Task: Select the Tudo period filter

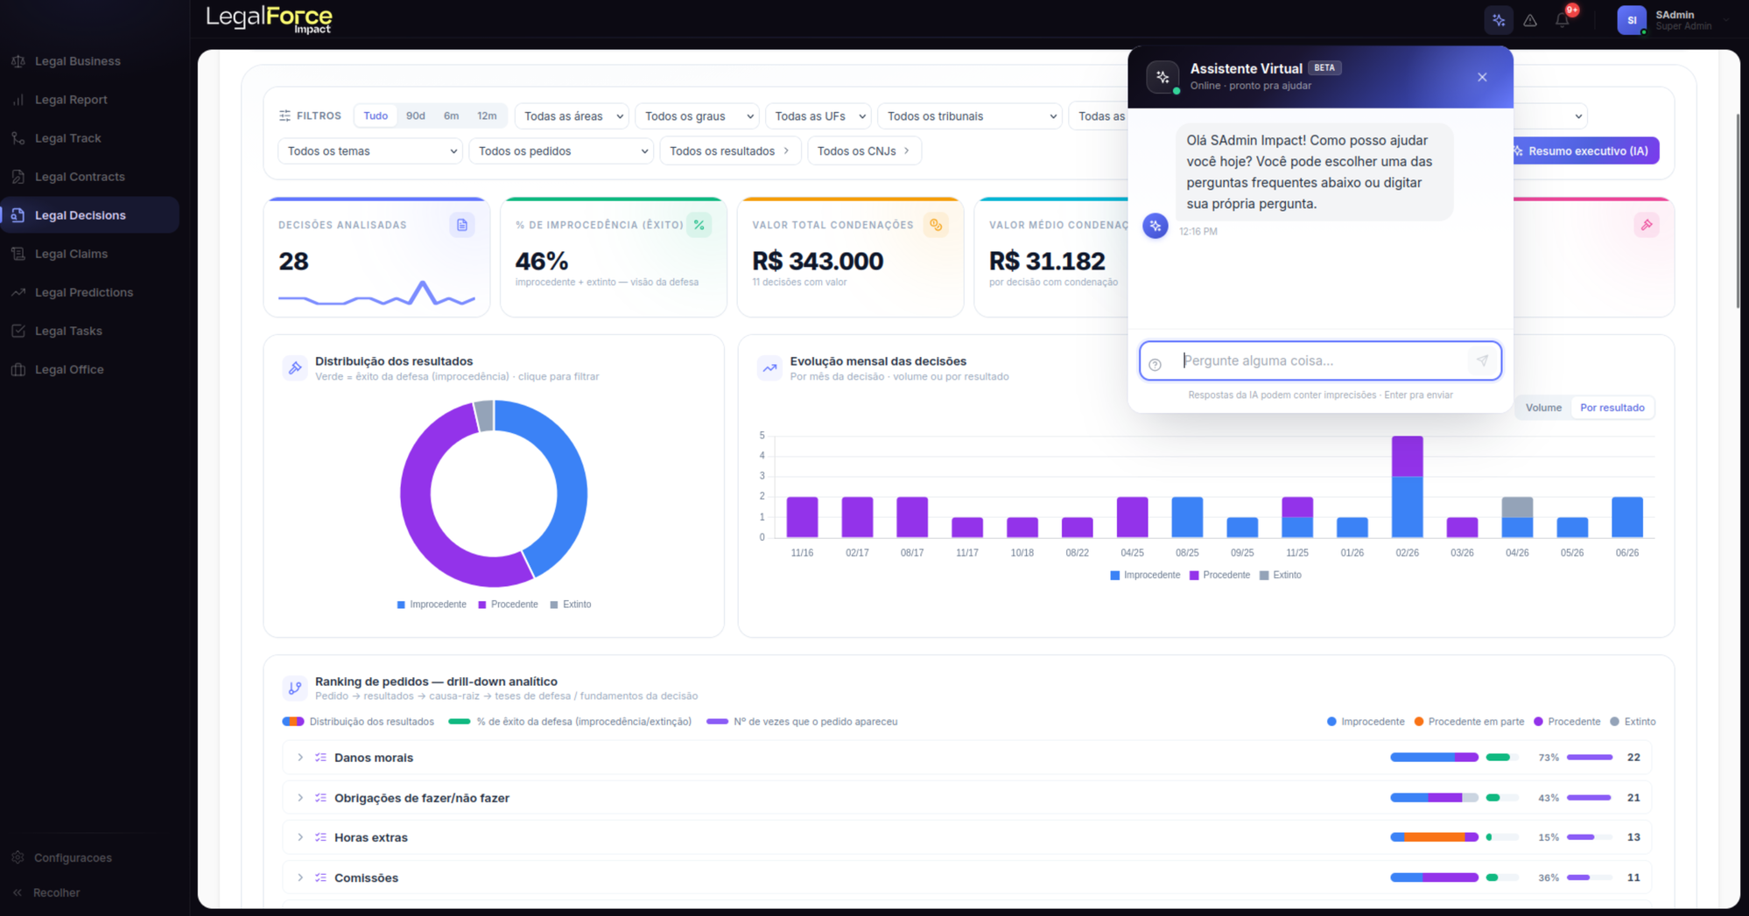Action: [x=376, y=115]
